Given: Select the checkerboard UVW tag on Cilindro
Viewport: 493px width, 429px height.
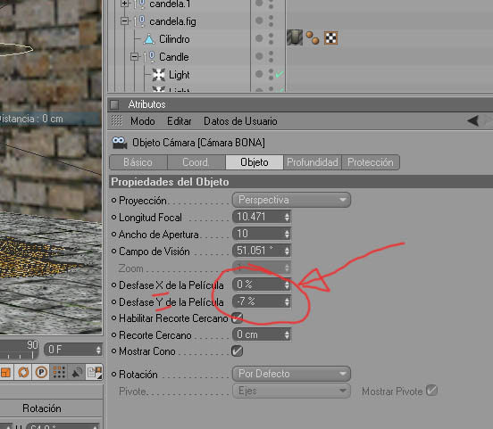Looking at the screenshot, I should tap(331, 38).
